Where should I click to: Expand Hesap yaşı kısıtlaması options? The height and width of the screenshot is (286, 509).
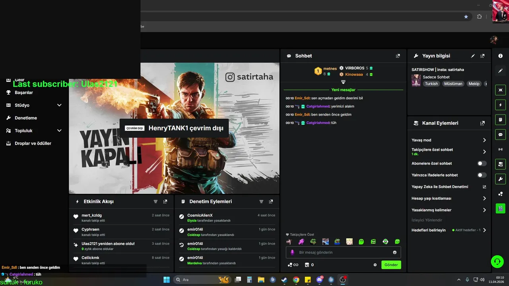pos(484,198)
